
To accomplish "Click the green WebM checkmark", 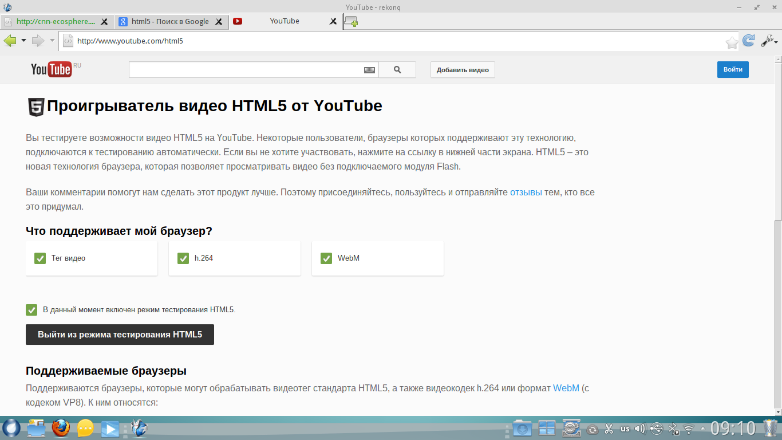I will (x=326, y=258).
